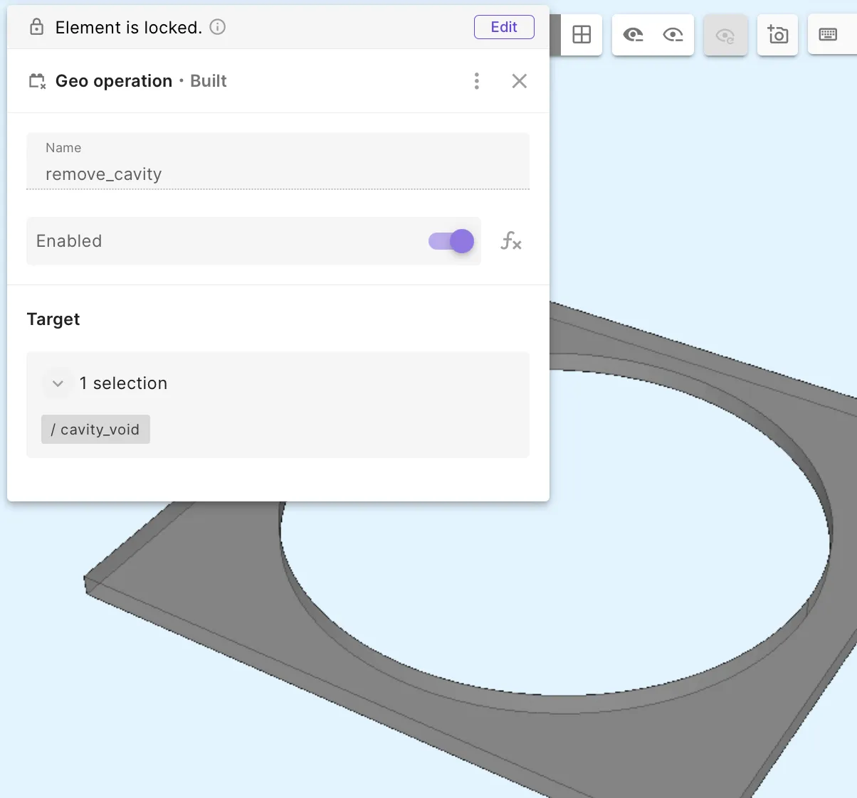The image size is (857, 798).
Task: Select the cavity_void target chip
Action: 95,430
